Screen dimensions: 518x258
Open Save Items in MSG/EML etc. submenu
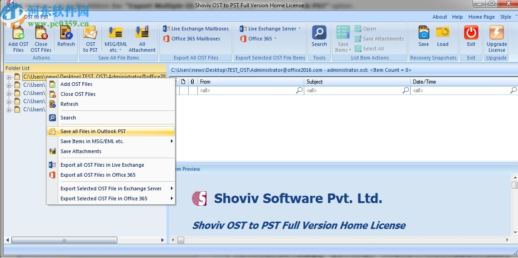(x=111, y=141)
